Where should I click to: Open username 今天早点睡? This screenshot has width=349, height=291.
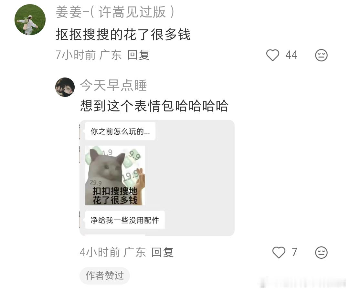click(113, 85)
